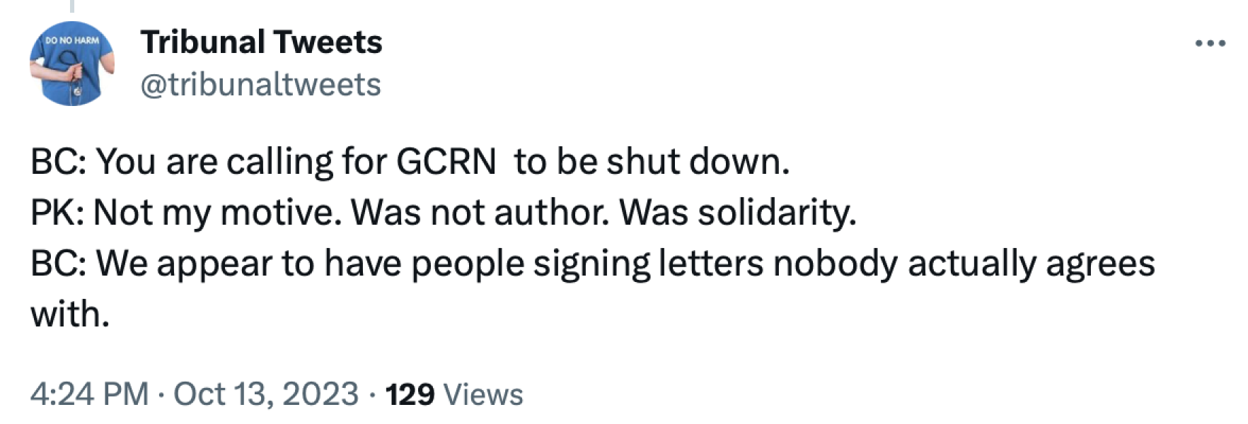
Task: Click the first 'BC:' speaker label
Action: point(58,162)
